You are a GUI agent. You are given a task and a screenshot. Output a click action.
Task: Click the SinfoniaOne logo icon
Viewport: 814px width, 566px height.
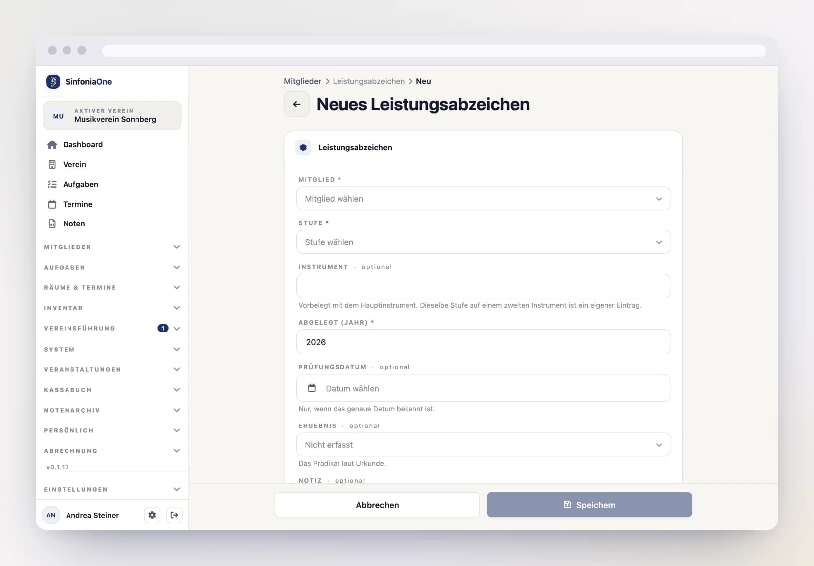tap(53, 81)
